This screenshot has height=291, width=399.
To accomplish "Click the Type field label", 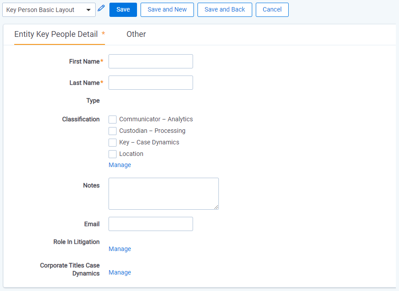I will (x=93, y=101).
